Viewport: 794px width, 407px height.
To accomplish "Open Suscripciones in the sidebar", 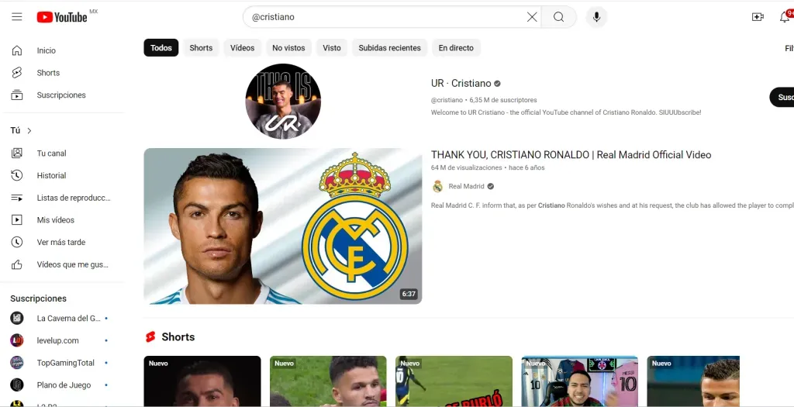I will click(x=61, y=95).
